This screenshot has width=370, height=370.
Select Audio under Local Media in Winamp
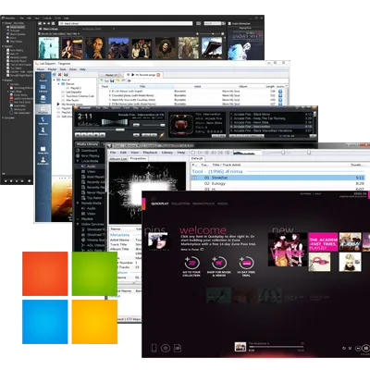point(92,166)
